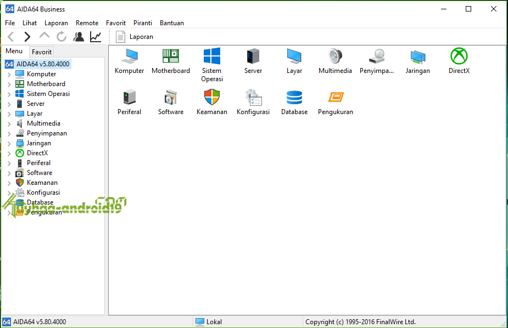Image resolution: width=508 pixels, height=328 pixels.
Task: Open the Keamanan shield large icon
Action: [212, 102]
